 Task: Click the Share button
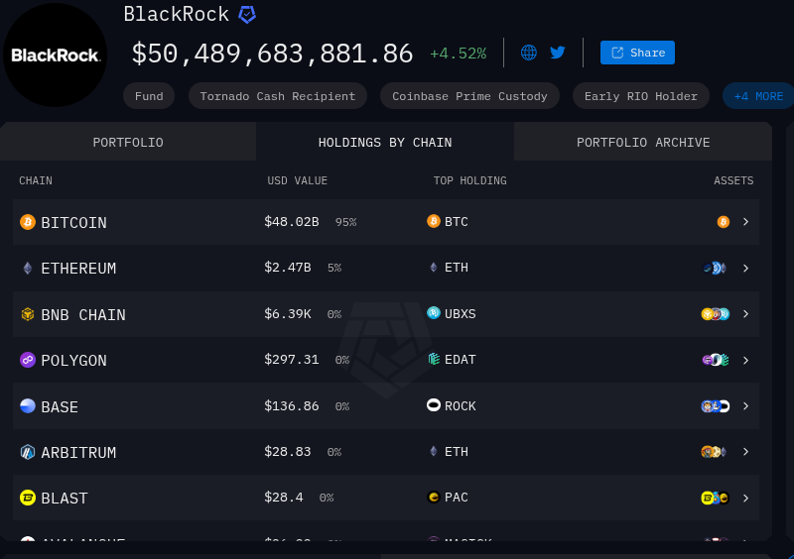(x=637, y=53)
